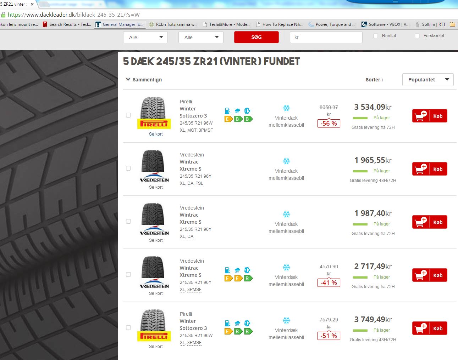
Task: Enable the Runflat filter checkbox
Action: click(376, 36)
